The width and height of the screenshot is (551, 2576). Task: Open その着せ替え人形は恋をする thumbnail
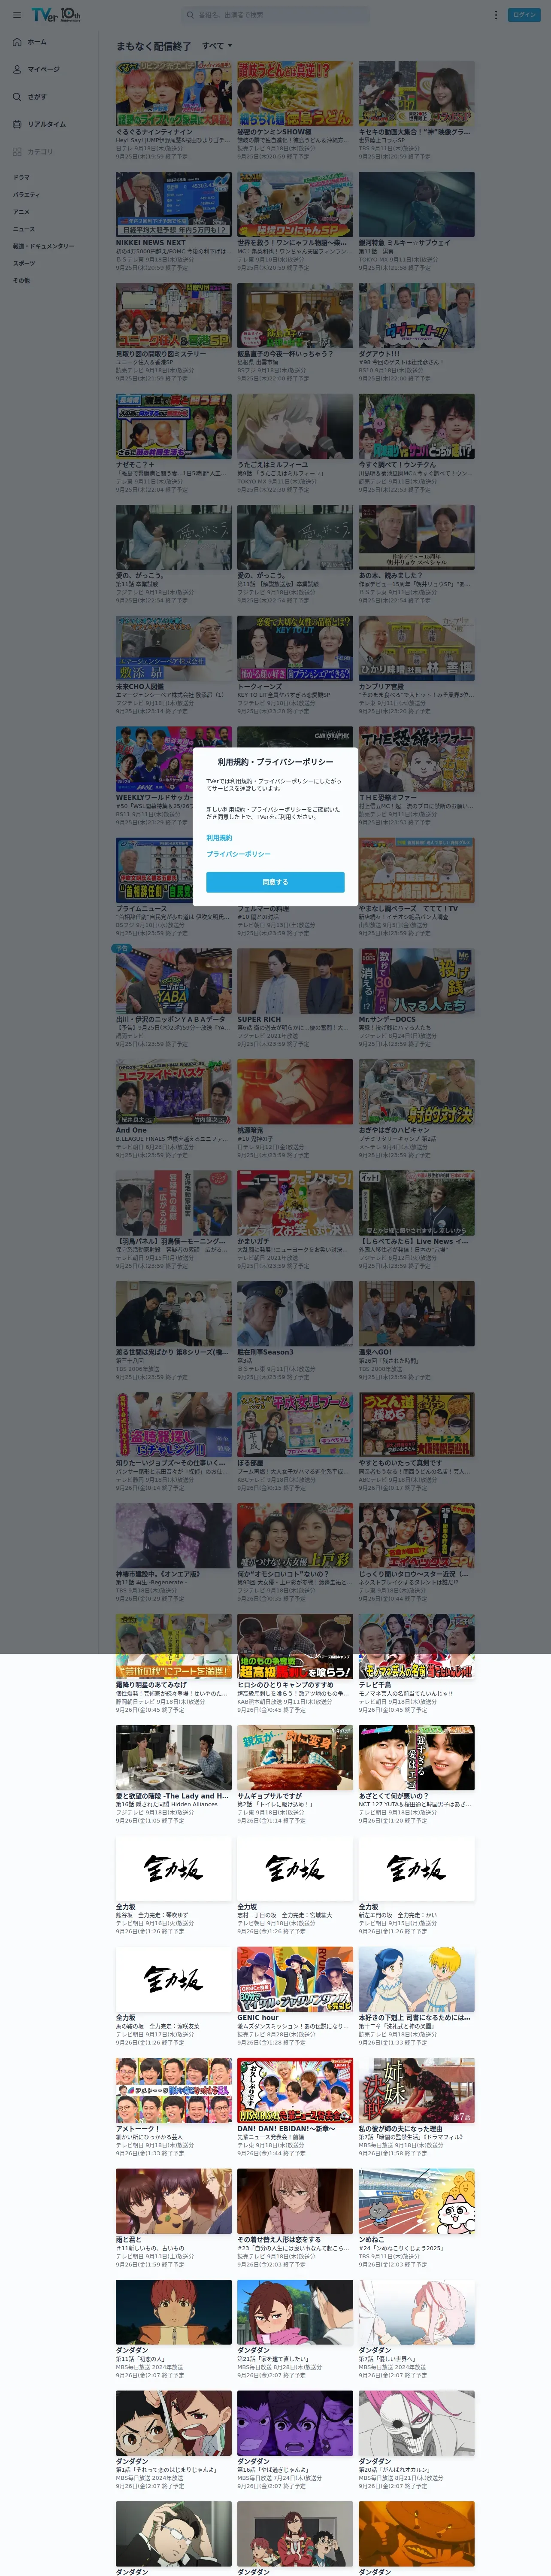(x=295, y=2202)
